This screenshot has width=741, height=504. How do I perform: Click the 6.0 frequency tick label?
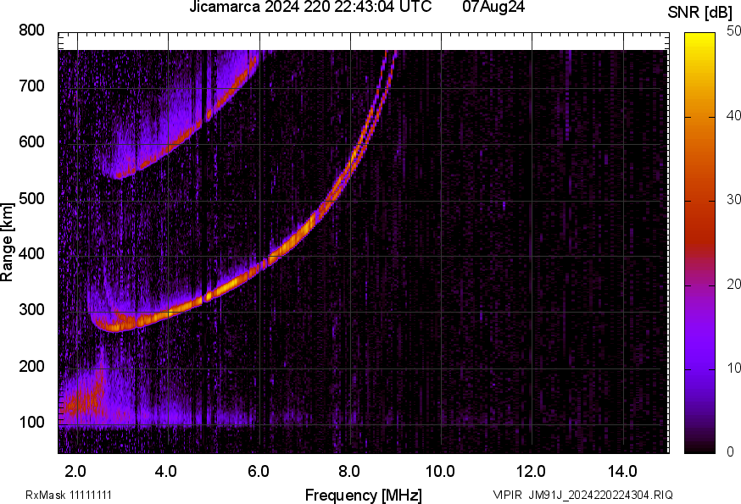[258, 471]
